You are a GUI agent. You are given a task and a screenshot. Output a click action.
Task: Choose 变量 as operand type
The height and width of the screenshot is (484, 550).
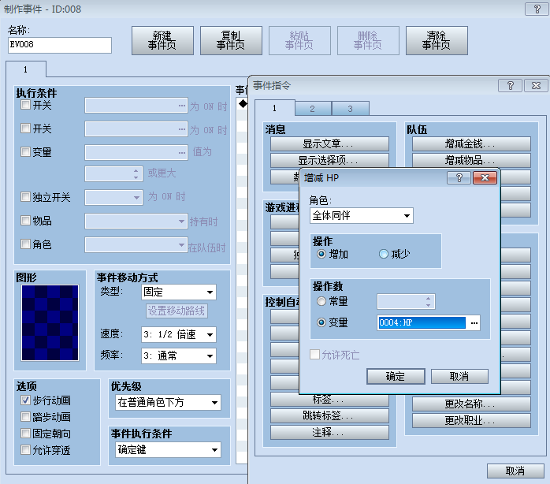[321, 322]
